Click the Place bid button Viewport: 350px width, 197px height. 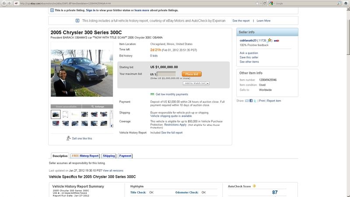click(192, 74)
